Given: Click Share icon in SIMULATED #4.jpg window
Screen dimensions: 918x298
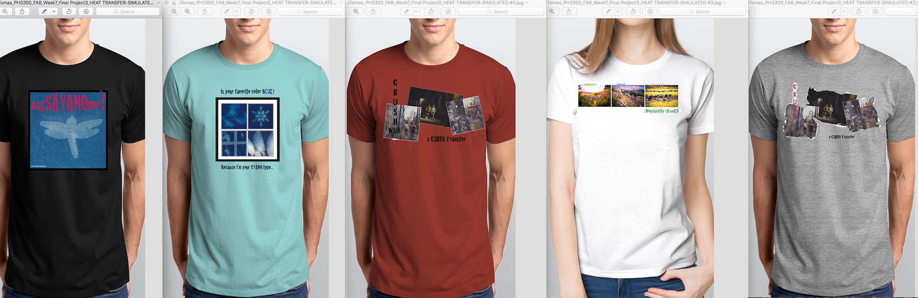Looking at the screenshot, I should pos(373,11).
